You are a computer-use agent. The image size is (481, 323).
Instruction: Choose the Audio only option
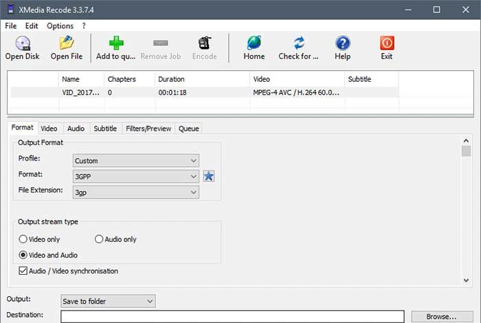point(100,239)
